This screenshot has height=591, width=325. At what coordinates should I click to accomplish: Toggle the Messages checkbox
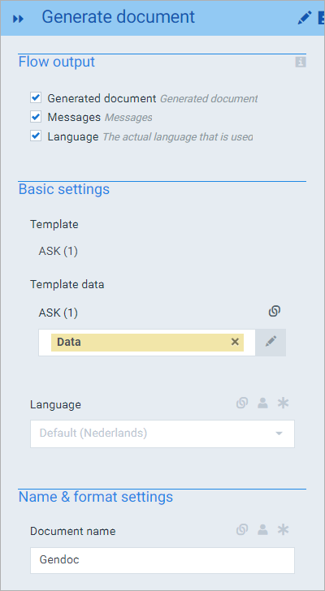36,117
